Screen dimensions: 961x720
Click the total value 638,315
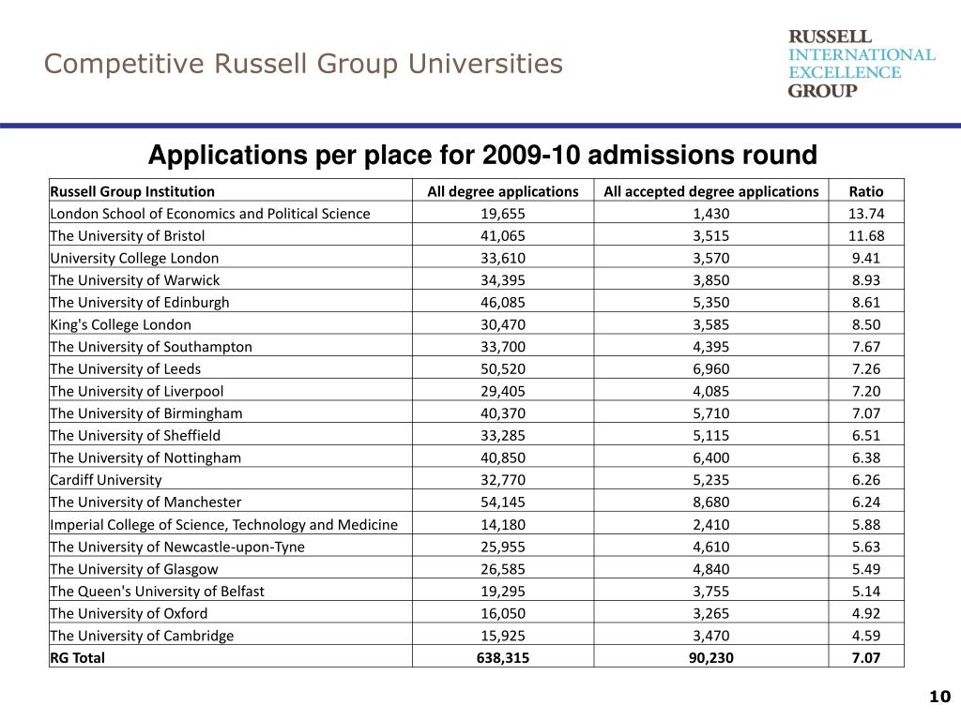[502, 658]
